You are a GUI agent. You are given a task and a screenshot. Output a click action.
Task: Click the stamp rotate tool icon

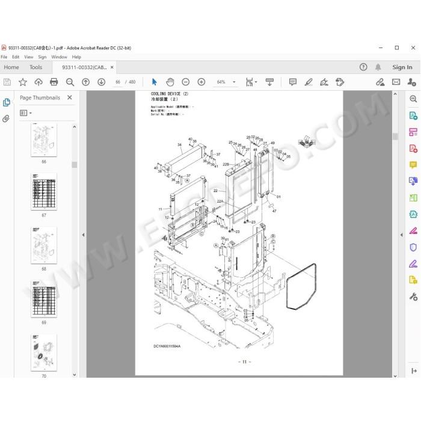pos(340,82)
